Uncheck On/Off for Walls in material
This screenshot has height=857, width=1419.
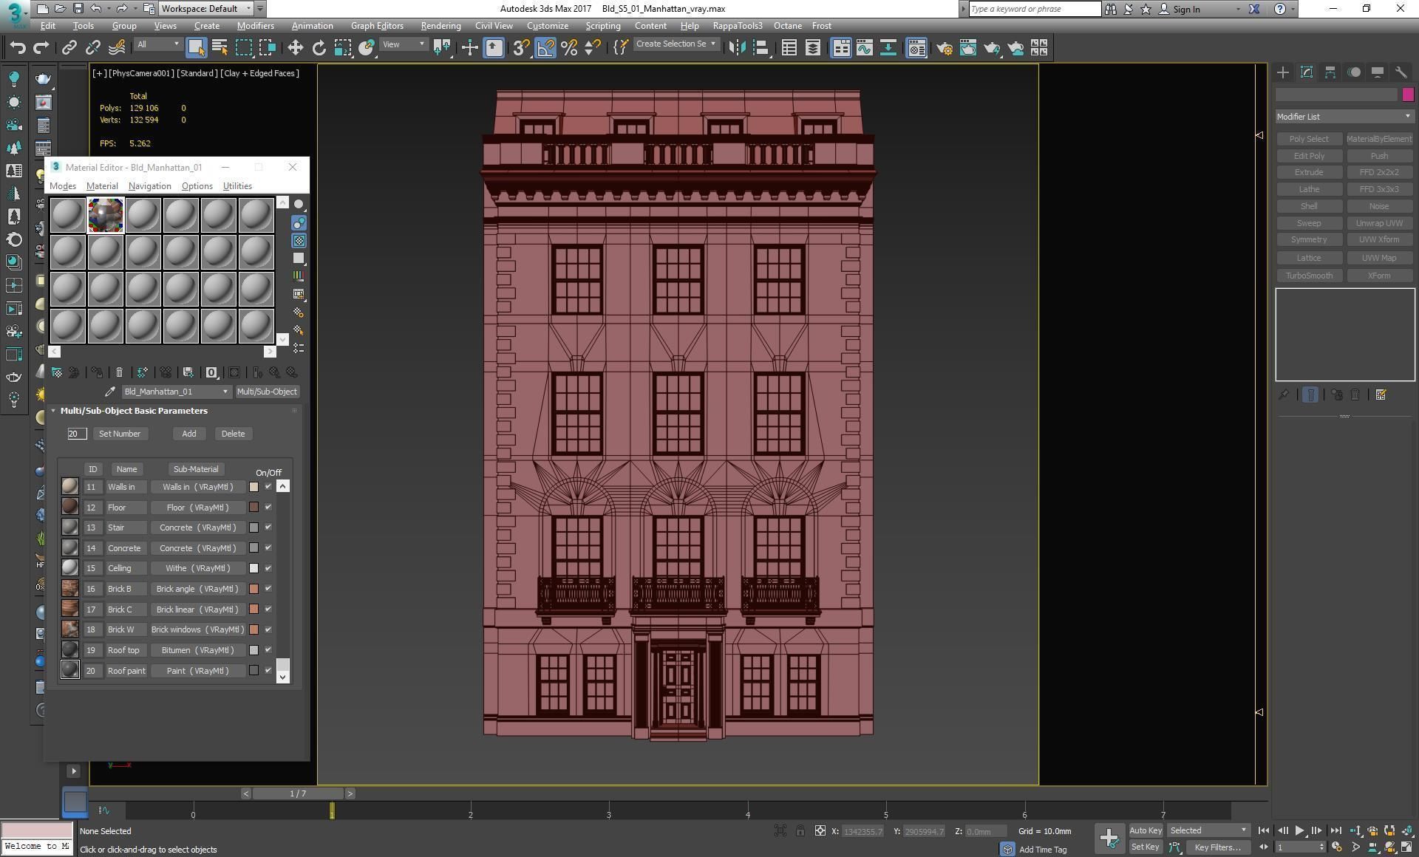(268, 487)
